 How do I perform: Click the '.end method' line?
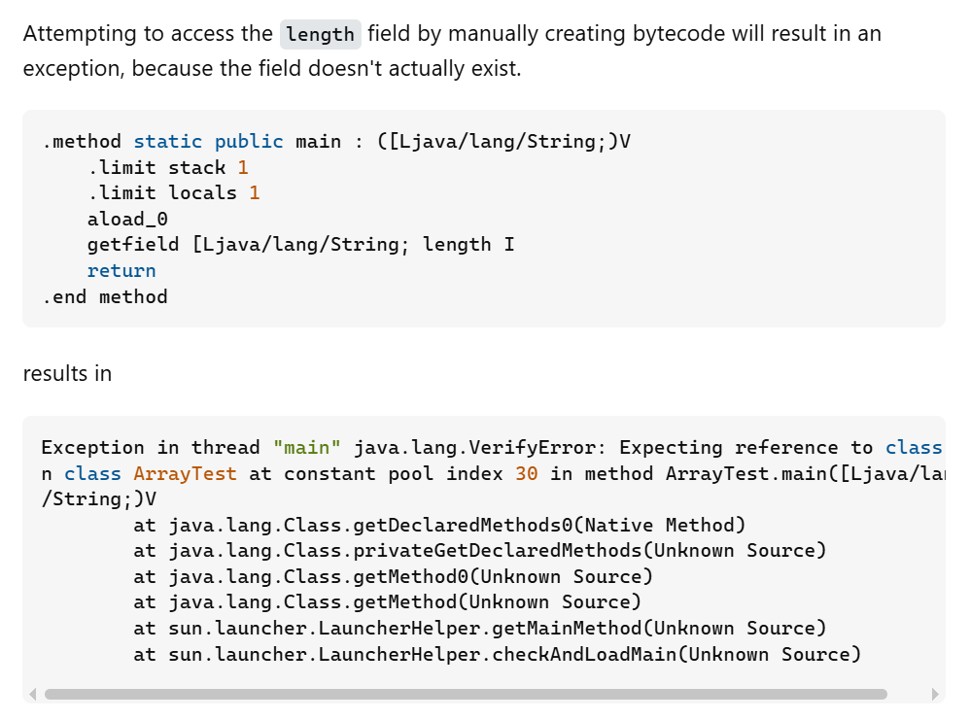[x=105, y=297]
